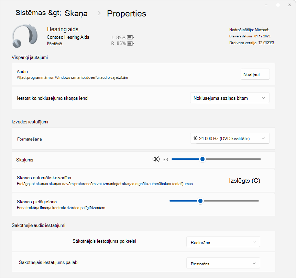Close the Properties window
Viewport: 296px width, 278px height.
pyautogui.click(x=289, y=5)
